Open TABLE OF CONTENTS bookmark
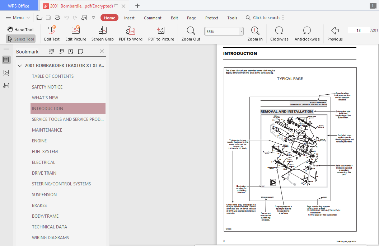 [53, 76]
